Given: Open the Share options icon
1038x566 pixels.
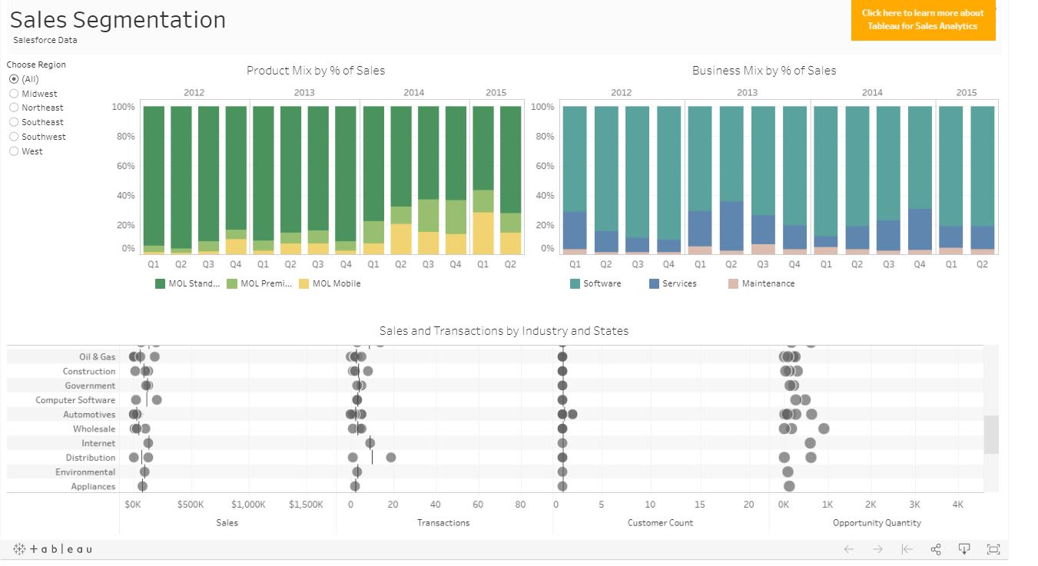Looking at the screenshot, I should [936, 549].
